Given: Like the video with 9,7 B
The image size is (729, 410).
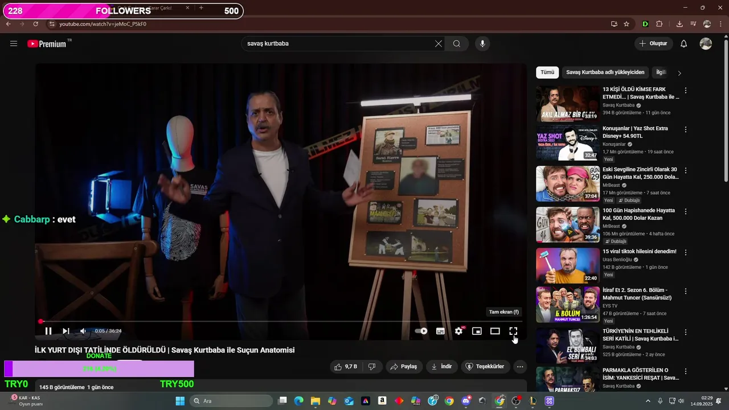Looking at the screenshot, I should pyautogui.click(x=346, y=367).
